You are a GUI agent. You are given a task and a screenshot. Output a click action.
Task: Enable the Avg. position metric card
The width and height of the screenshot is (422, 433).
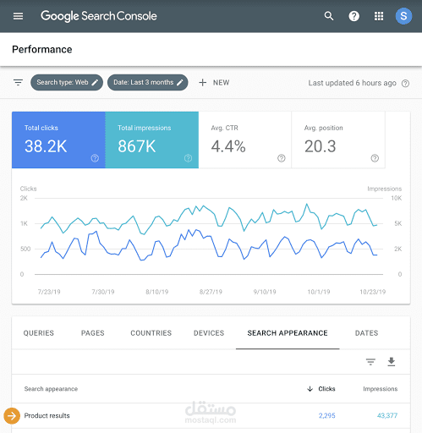pos(338,140)
